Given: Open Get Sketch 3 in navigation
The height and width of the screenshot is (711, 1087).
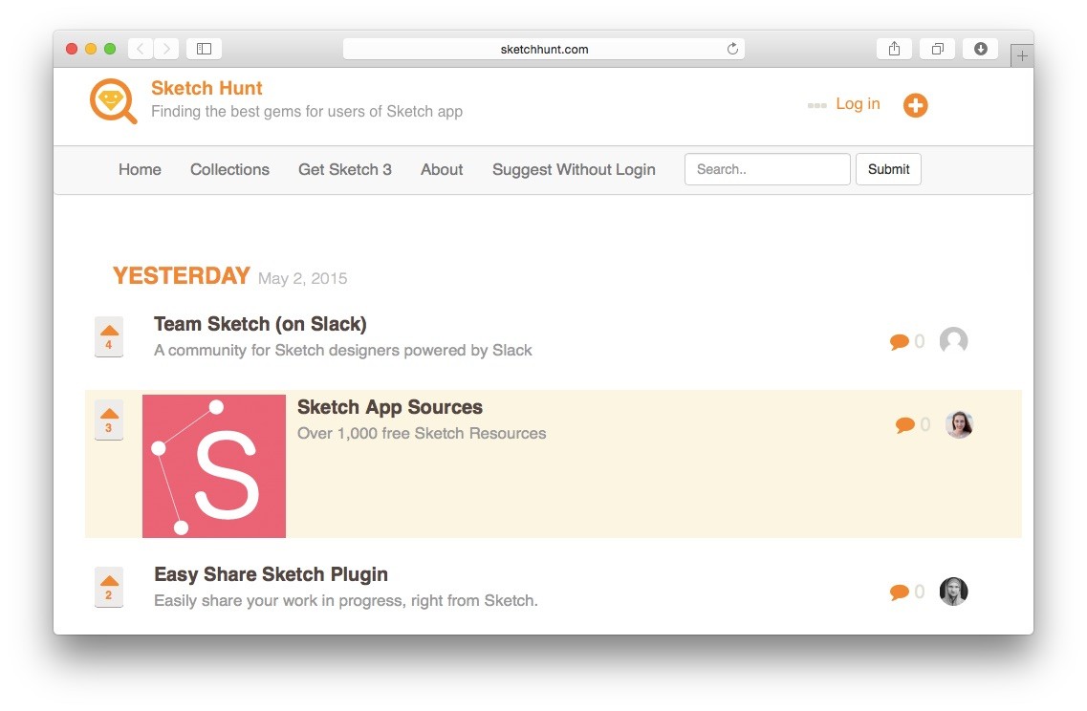Looking at the screenshot, I should pos(345,169).
